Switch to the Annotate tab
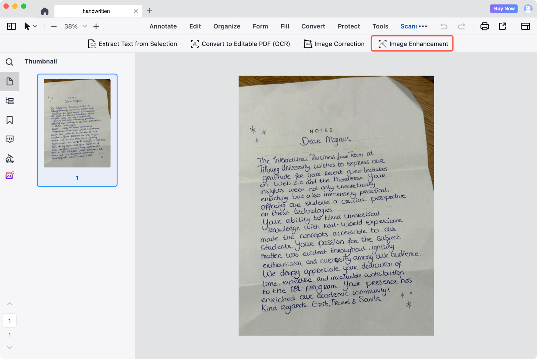Screen dimensions: 537x359 pyautogui.click(x=163, y=26)
